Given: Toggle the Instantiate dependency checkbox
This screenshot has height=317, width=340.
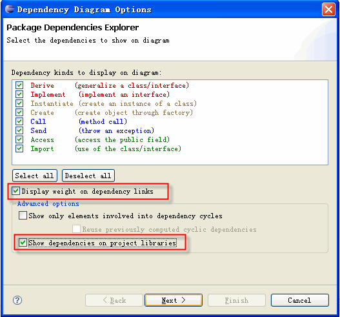Looking at the screenshot, I should 19,103.
